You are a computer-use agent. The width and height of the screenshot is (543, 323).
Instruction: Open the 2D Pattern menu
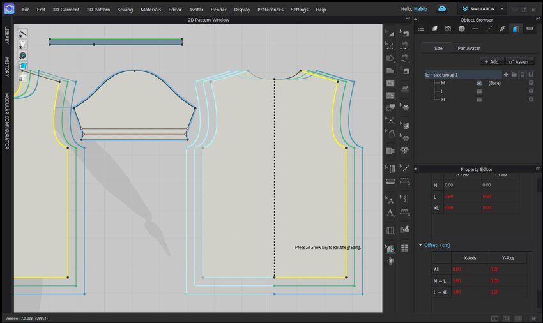[x=98, y=10]
